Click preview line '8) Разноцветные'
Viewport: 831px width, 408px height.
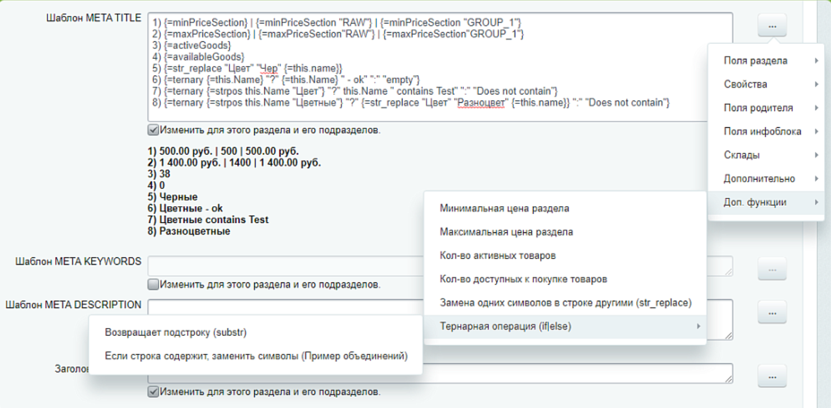point(189,231)
